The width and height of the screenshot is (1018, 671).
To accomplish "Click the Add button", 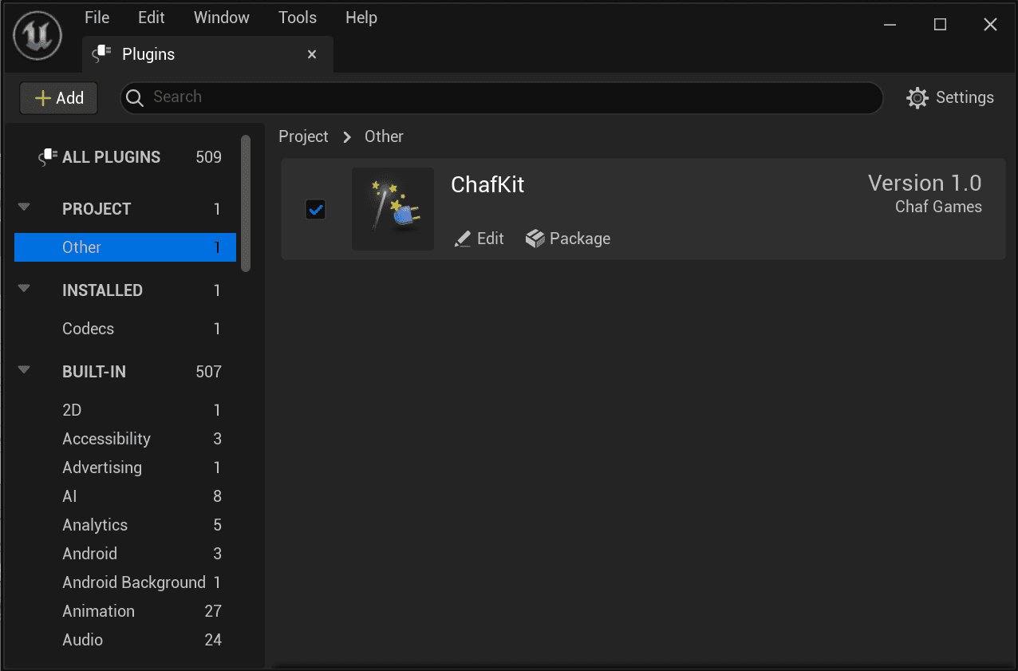I will tap(59, 98).
